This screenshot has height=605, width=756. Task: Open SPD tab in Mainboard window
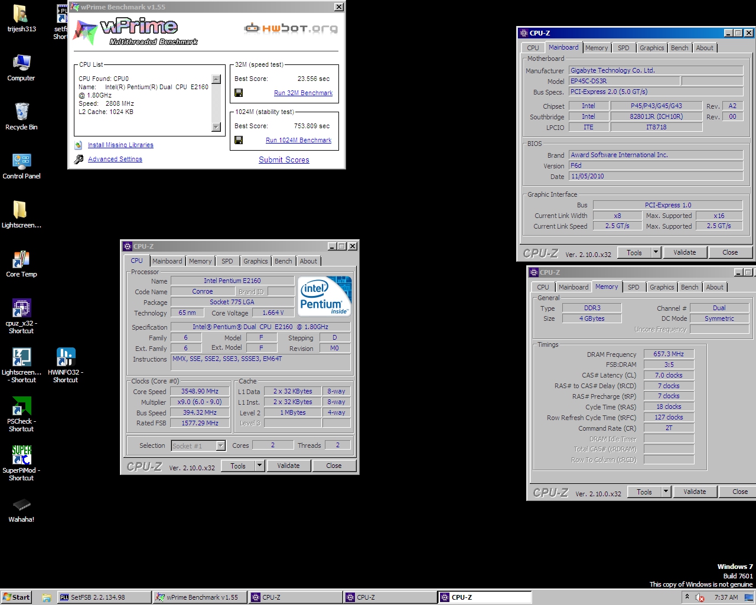624,48
